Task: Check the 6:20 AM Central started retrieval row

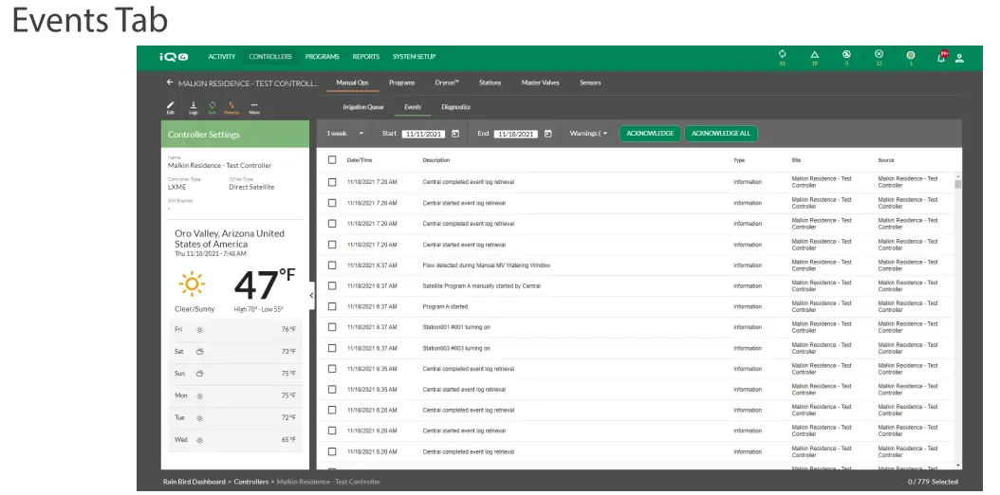Action: coord(332,431)
